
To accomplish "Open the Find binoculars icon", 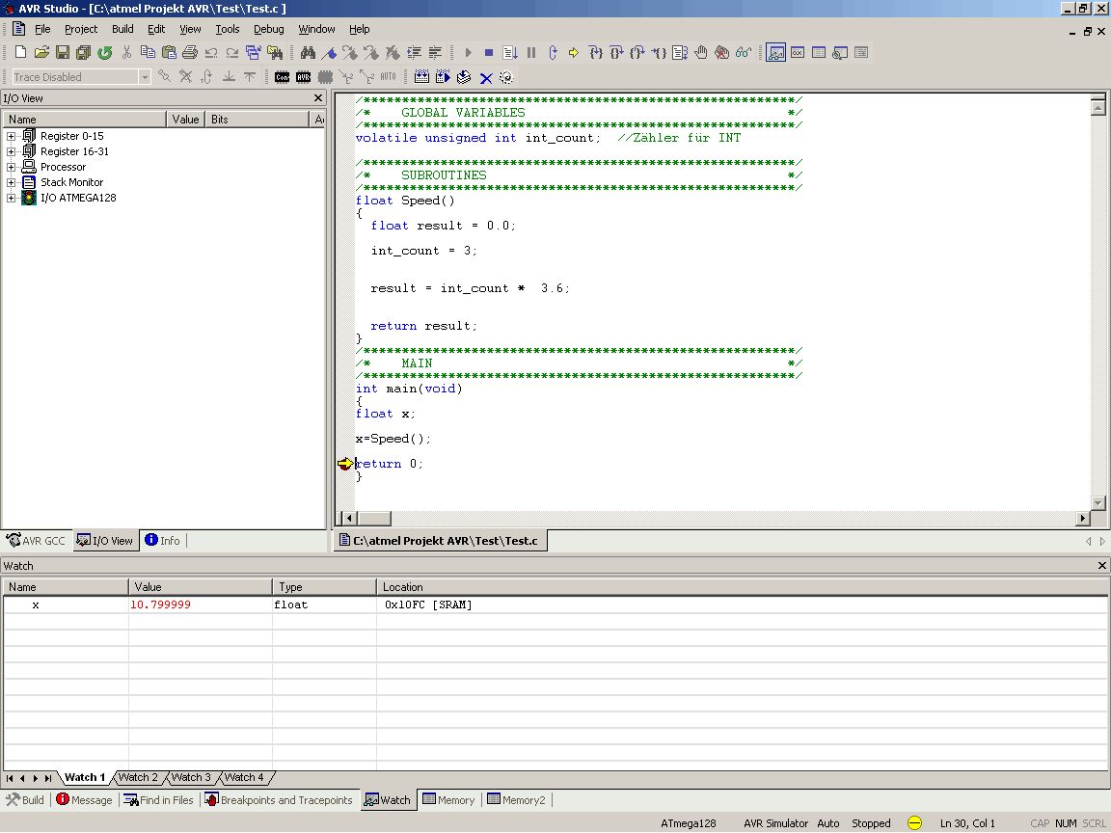I will click(308, 52).
